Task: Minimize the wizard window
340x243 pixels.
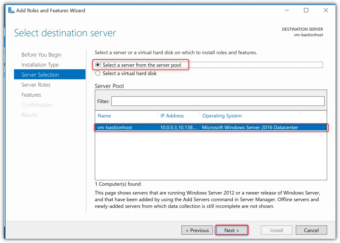Action: (287, 10)
